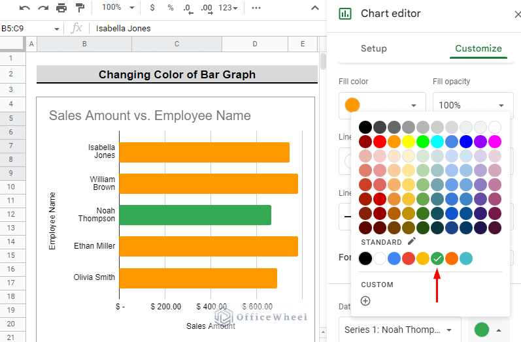Pick the purple palette color
521x342 pixels.
coord(480,142)
